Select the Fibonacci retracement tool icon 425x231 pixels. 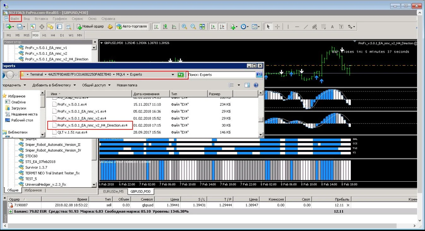coord(323,27)
